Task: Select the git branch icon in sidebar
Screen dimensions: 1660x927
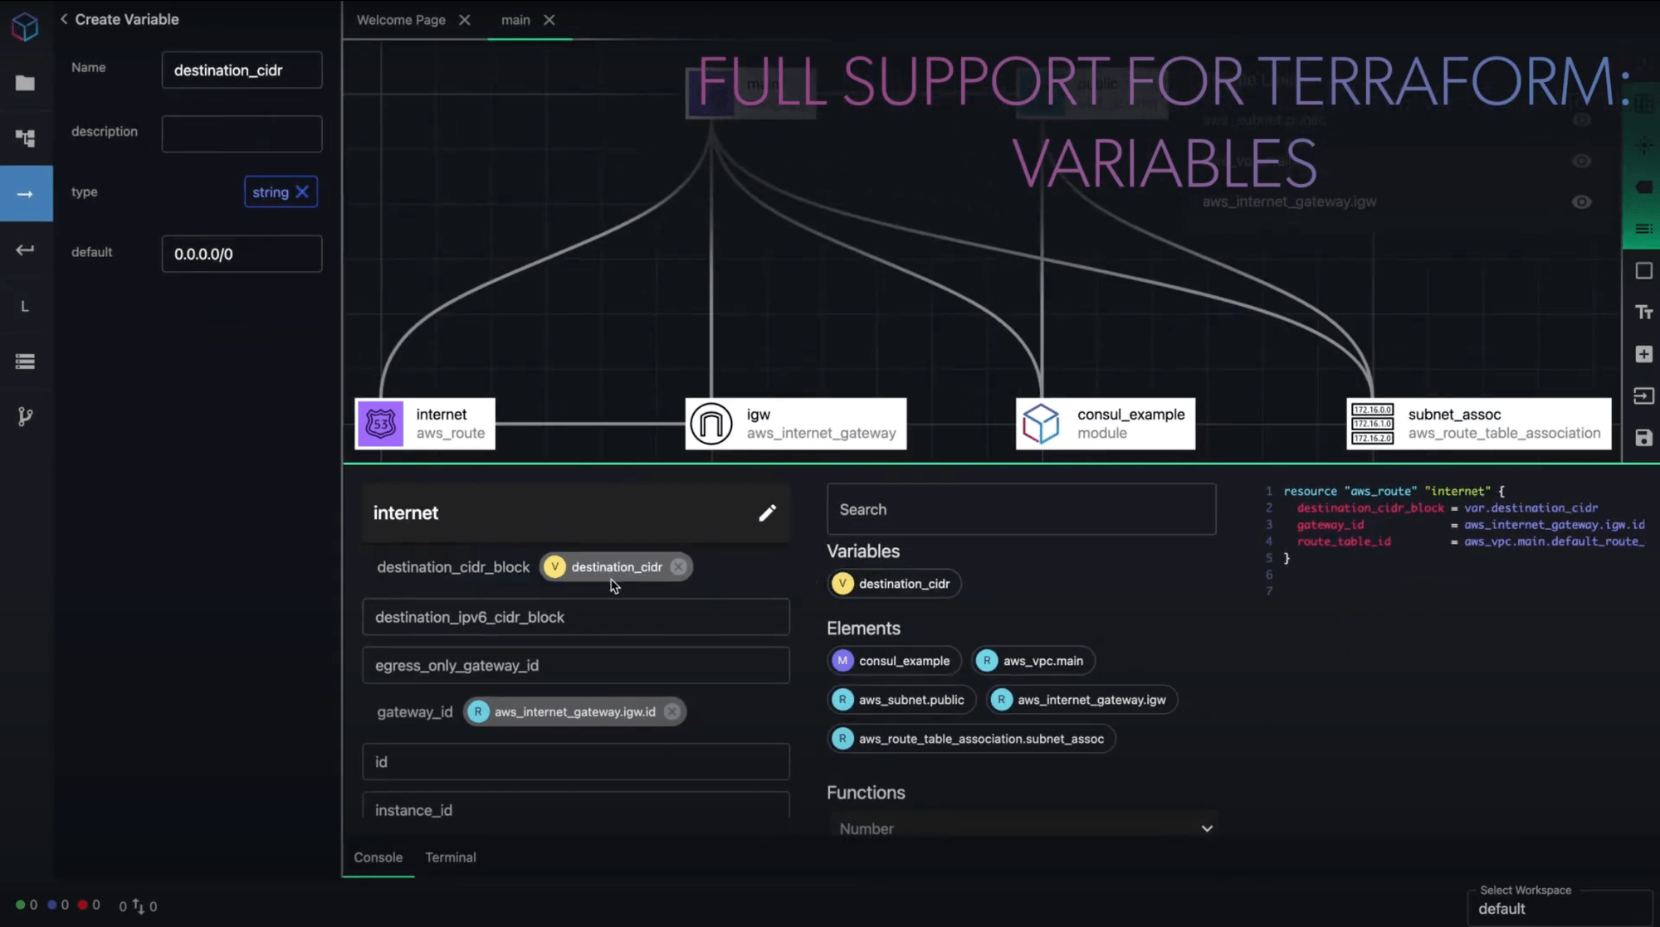Action: (25, 416)
